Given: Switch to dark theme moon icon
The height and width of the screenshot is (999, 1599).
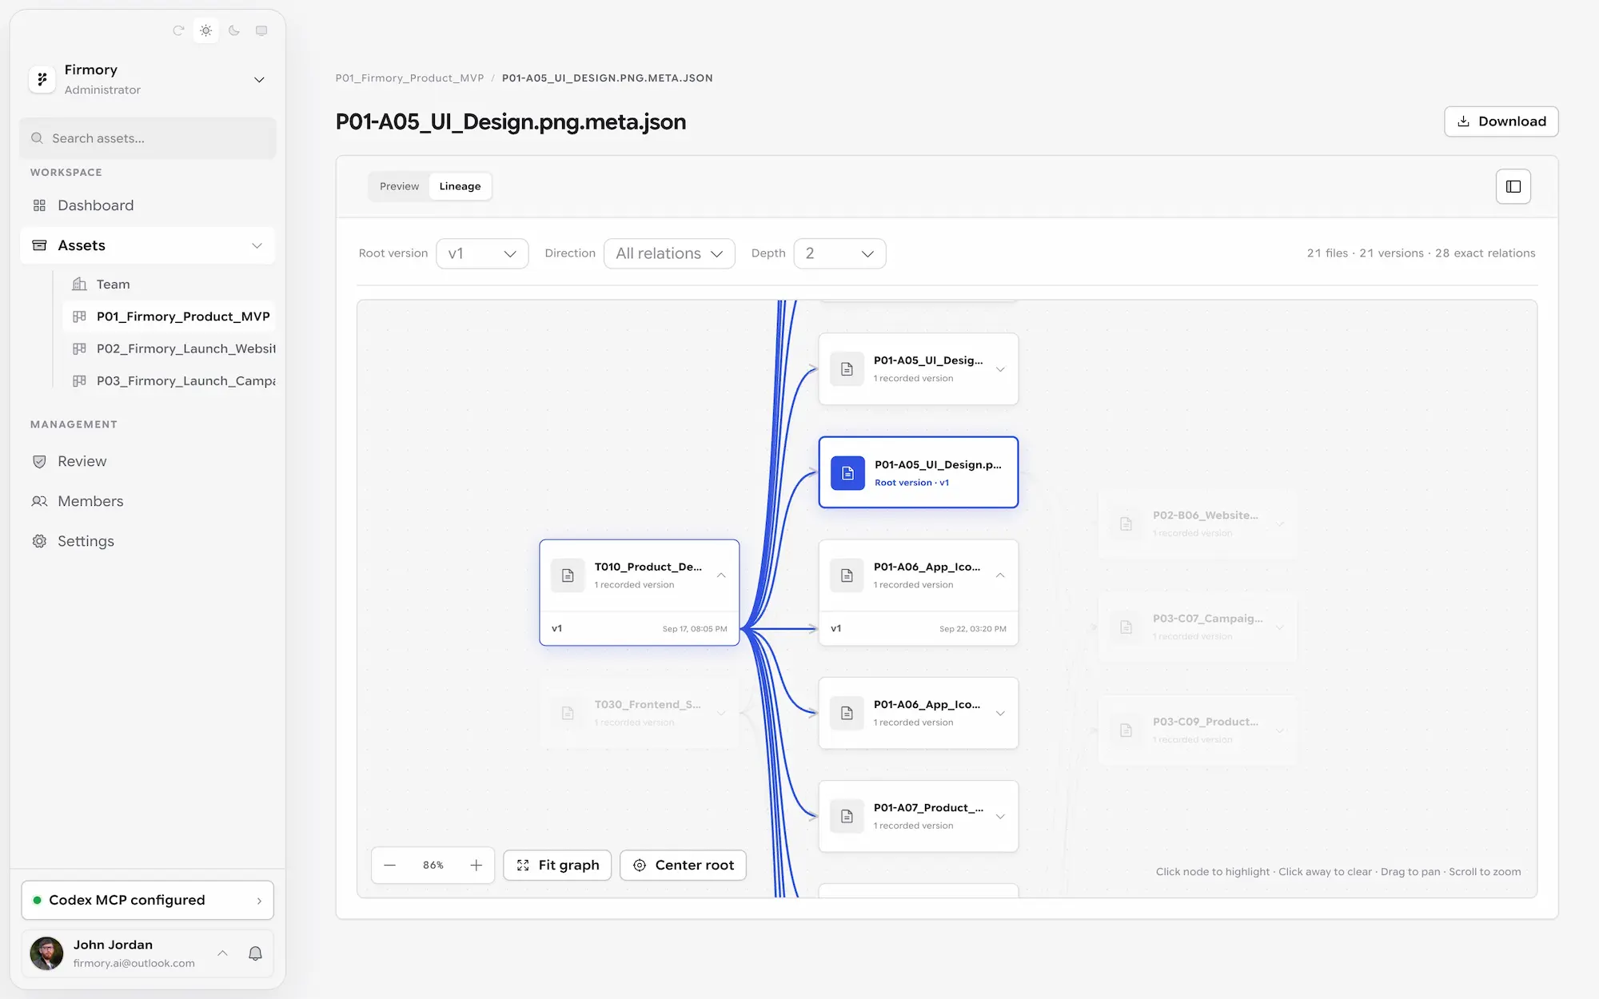Looking at the screenshot, I should (234, 30).
